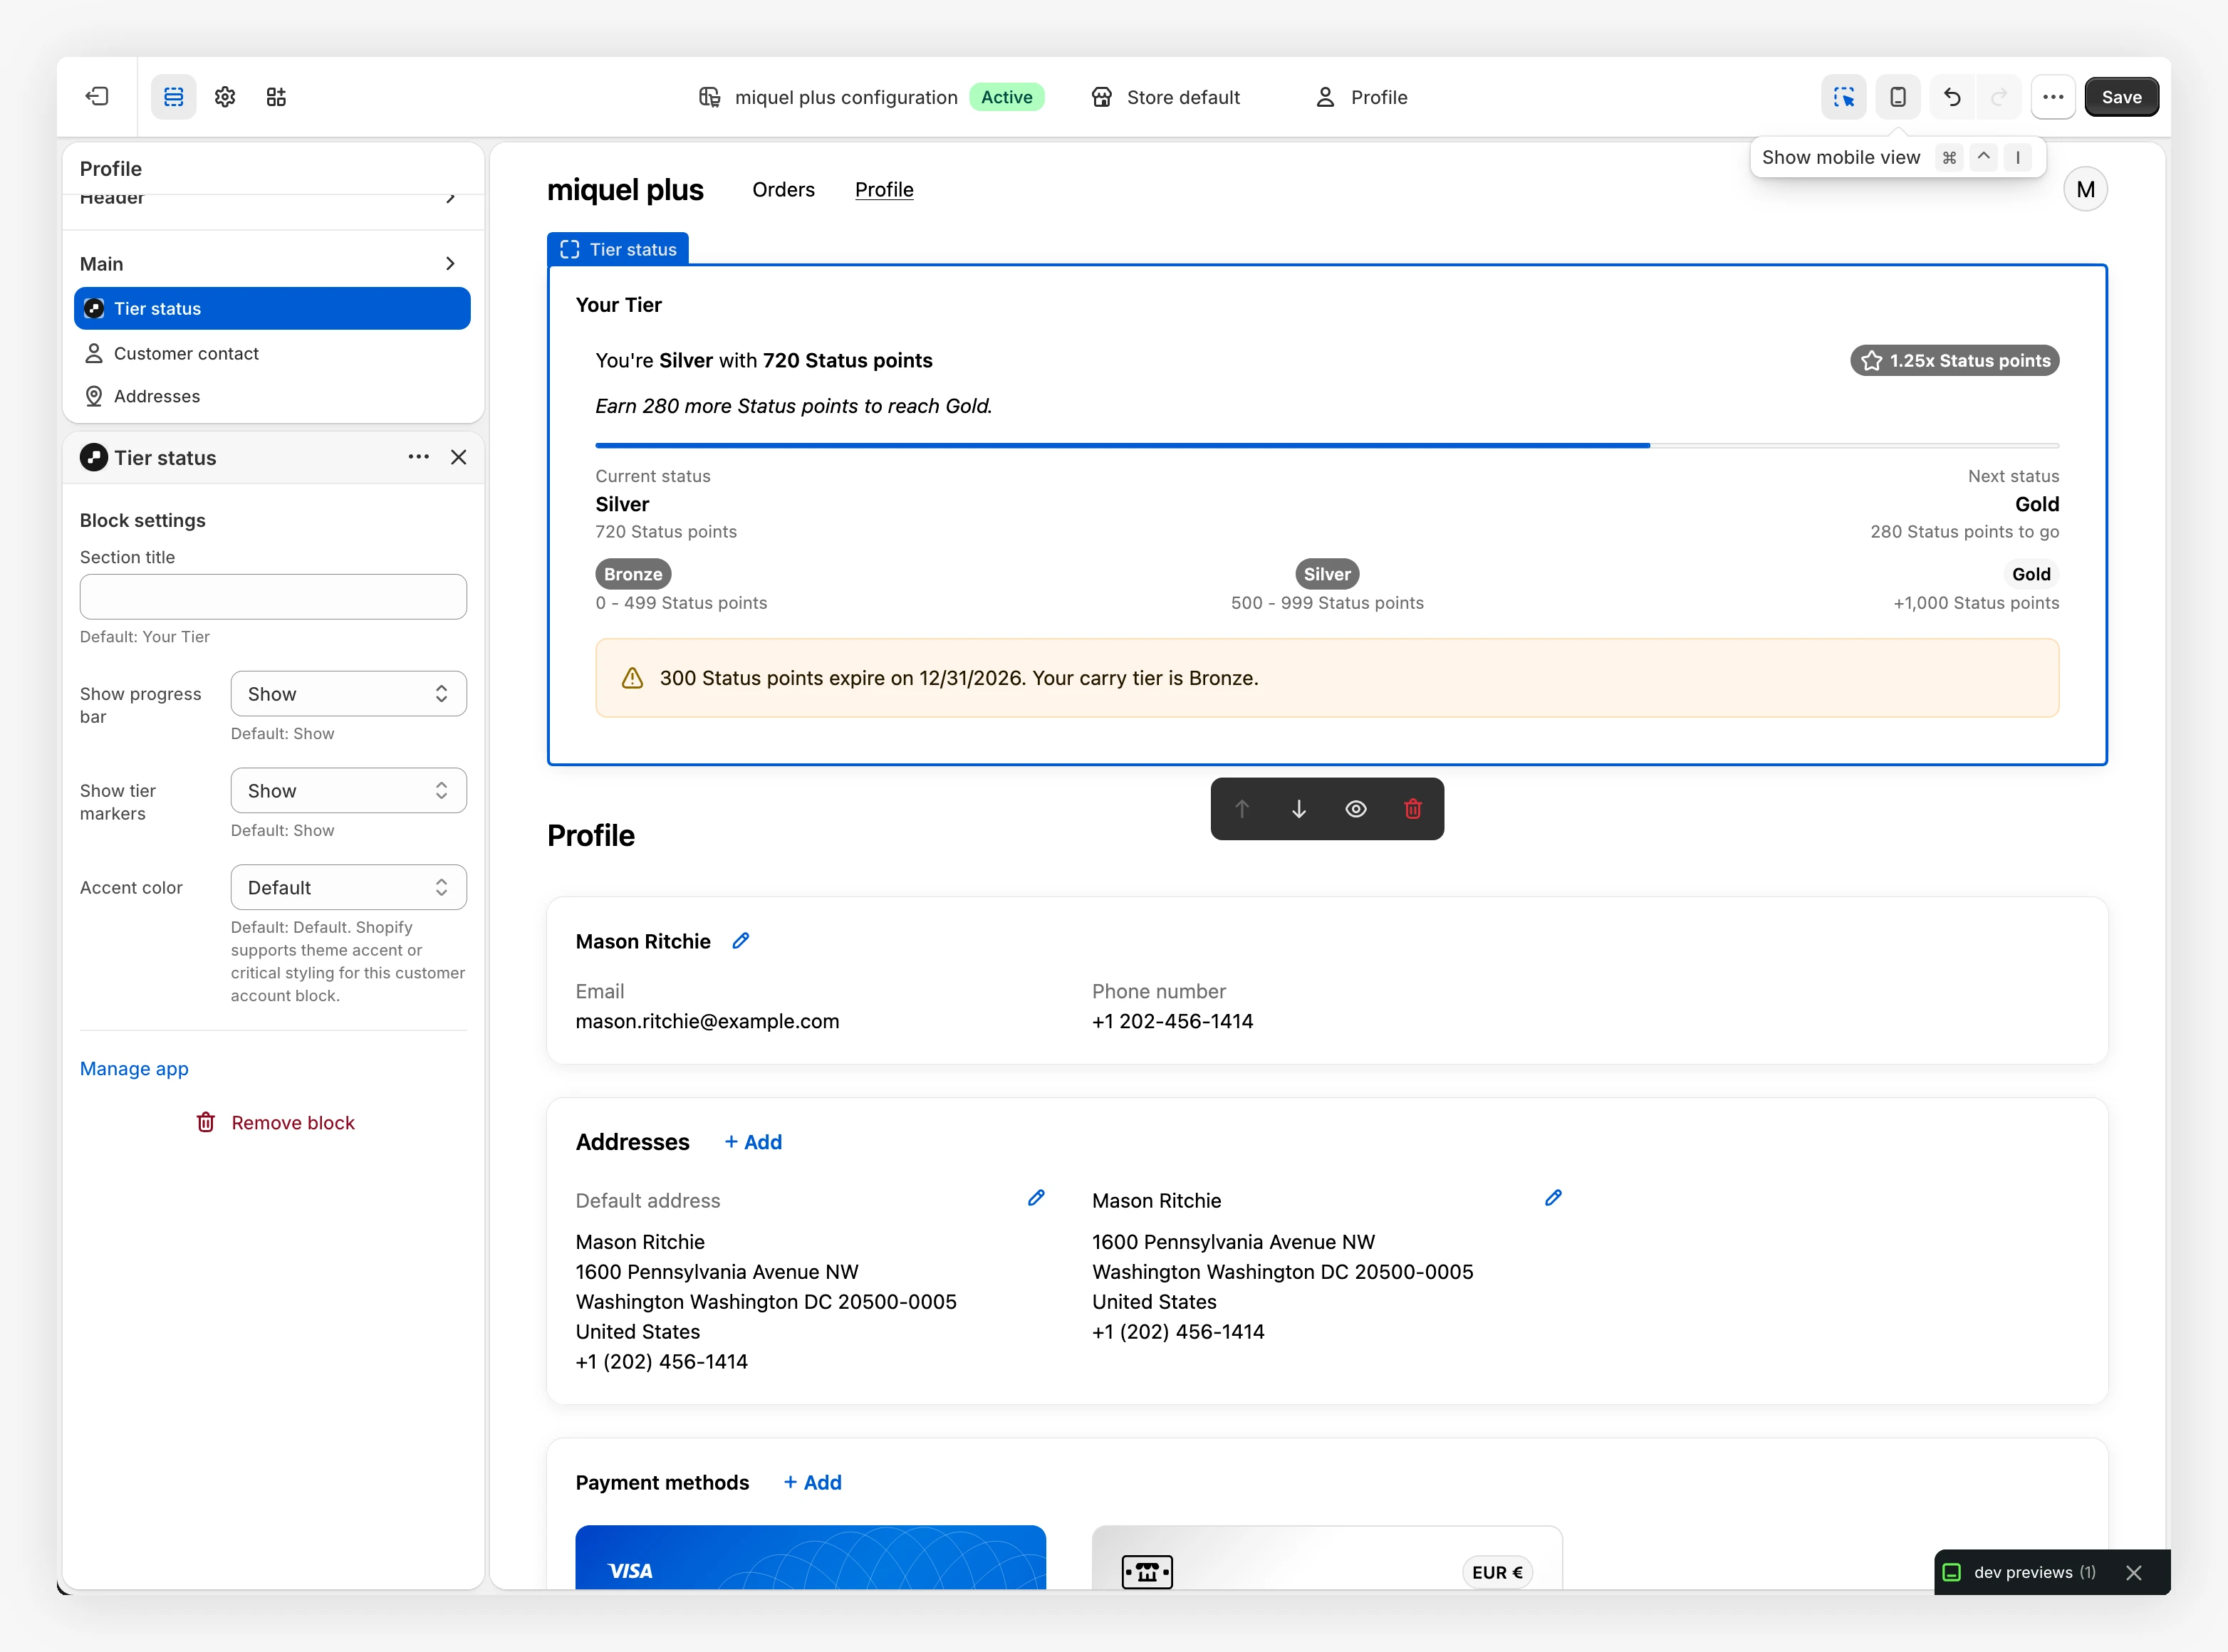This screenshot has height=1652, width=2228.
Task: Select Addresses block in sidebar
Action: [272, 396]
